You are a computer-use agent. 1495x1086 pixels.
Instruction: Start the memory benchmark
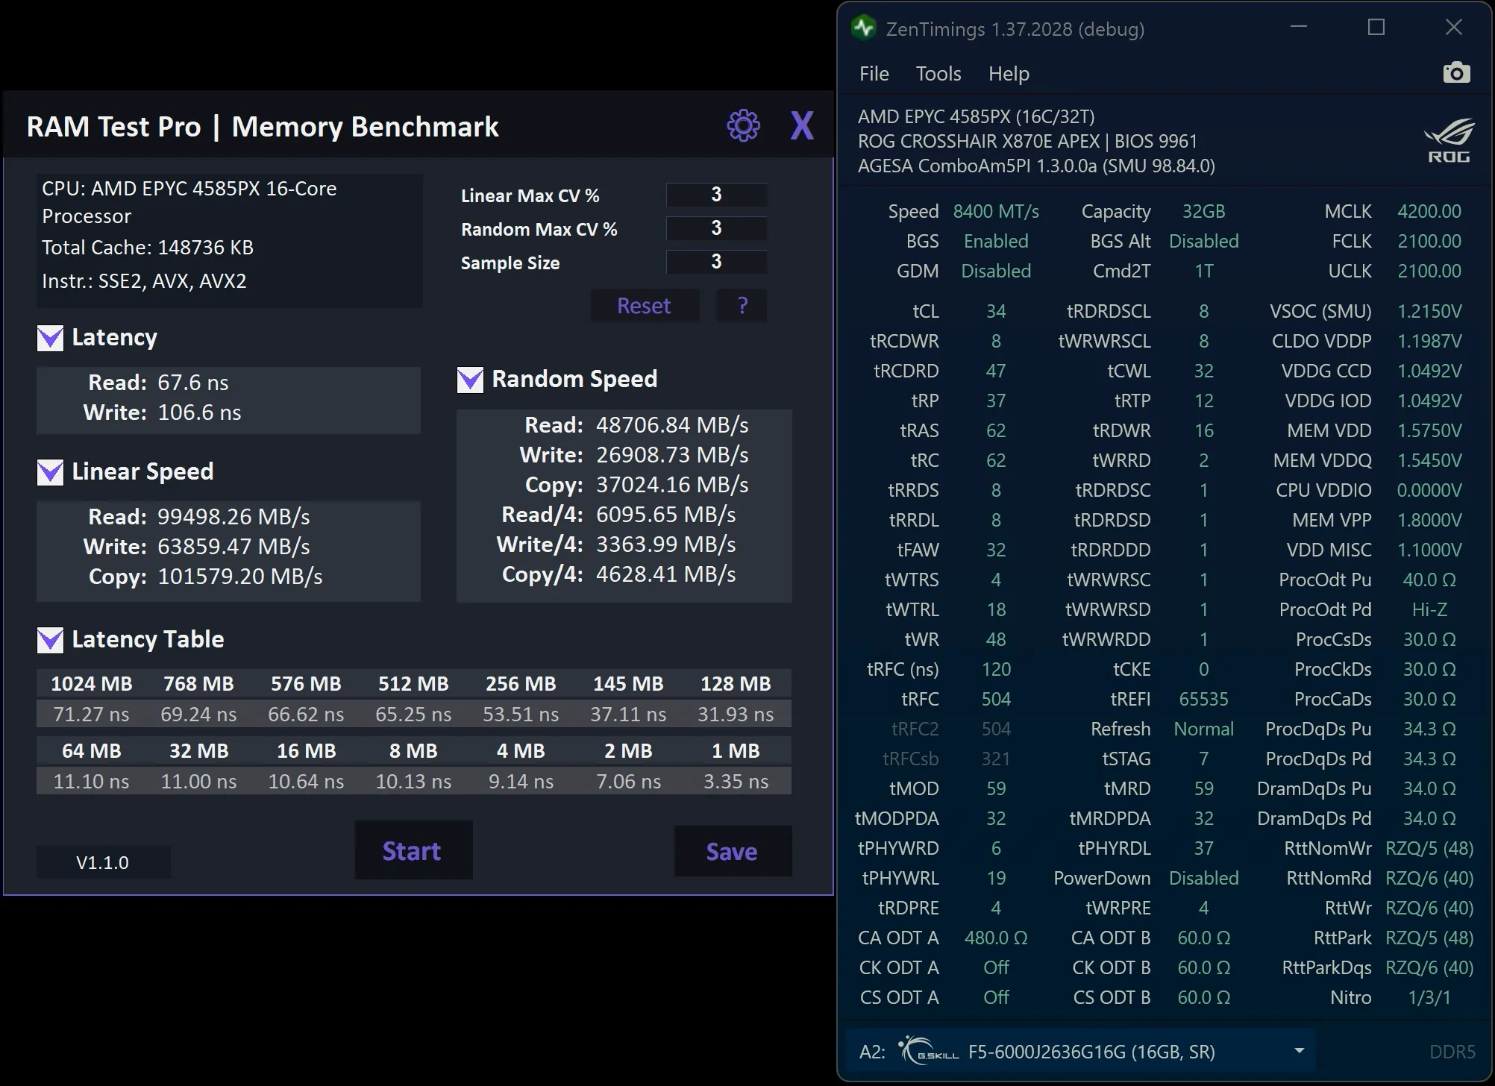pyautogui.click(x=413, y=850)
